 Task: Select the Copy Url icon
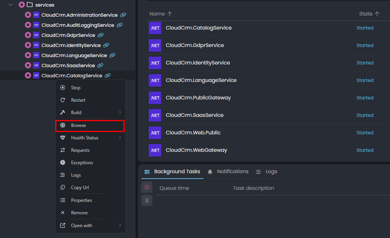[x=63, y=187]
